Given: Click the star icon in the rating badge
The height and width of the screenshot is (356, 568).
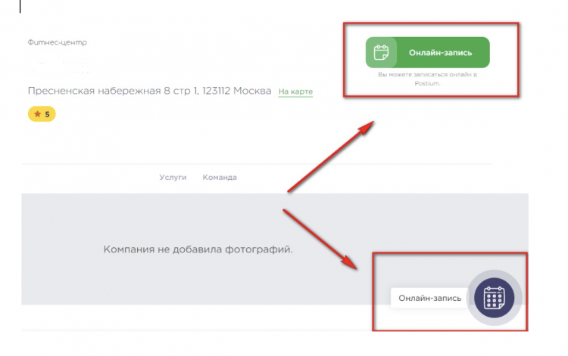Looking at the screenshot, I should [x=36, y=114].
